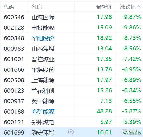Click the change value -7.42%
This screenshot has height=137, width=143.
coord(131,59)
